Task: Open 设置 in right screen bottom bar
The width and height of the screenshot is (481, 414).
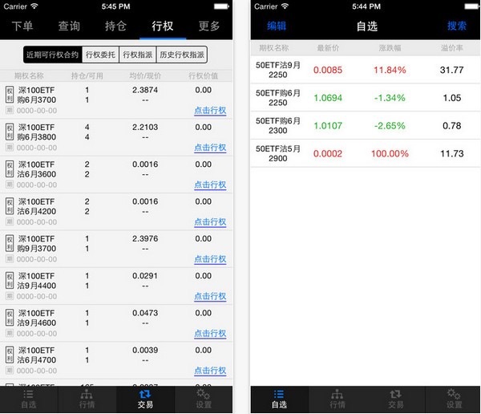Action: point(454,400)
